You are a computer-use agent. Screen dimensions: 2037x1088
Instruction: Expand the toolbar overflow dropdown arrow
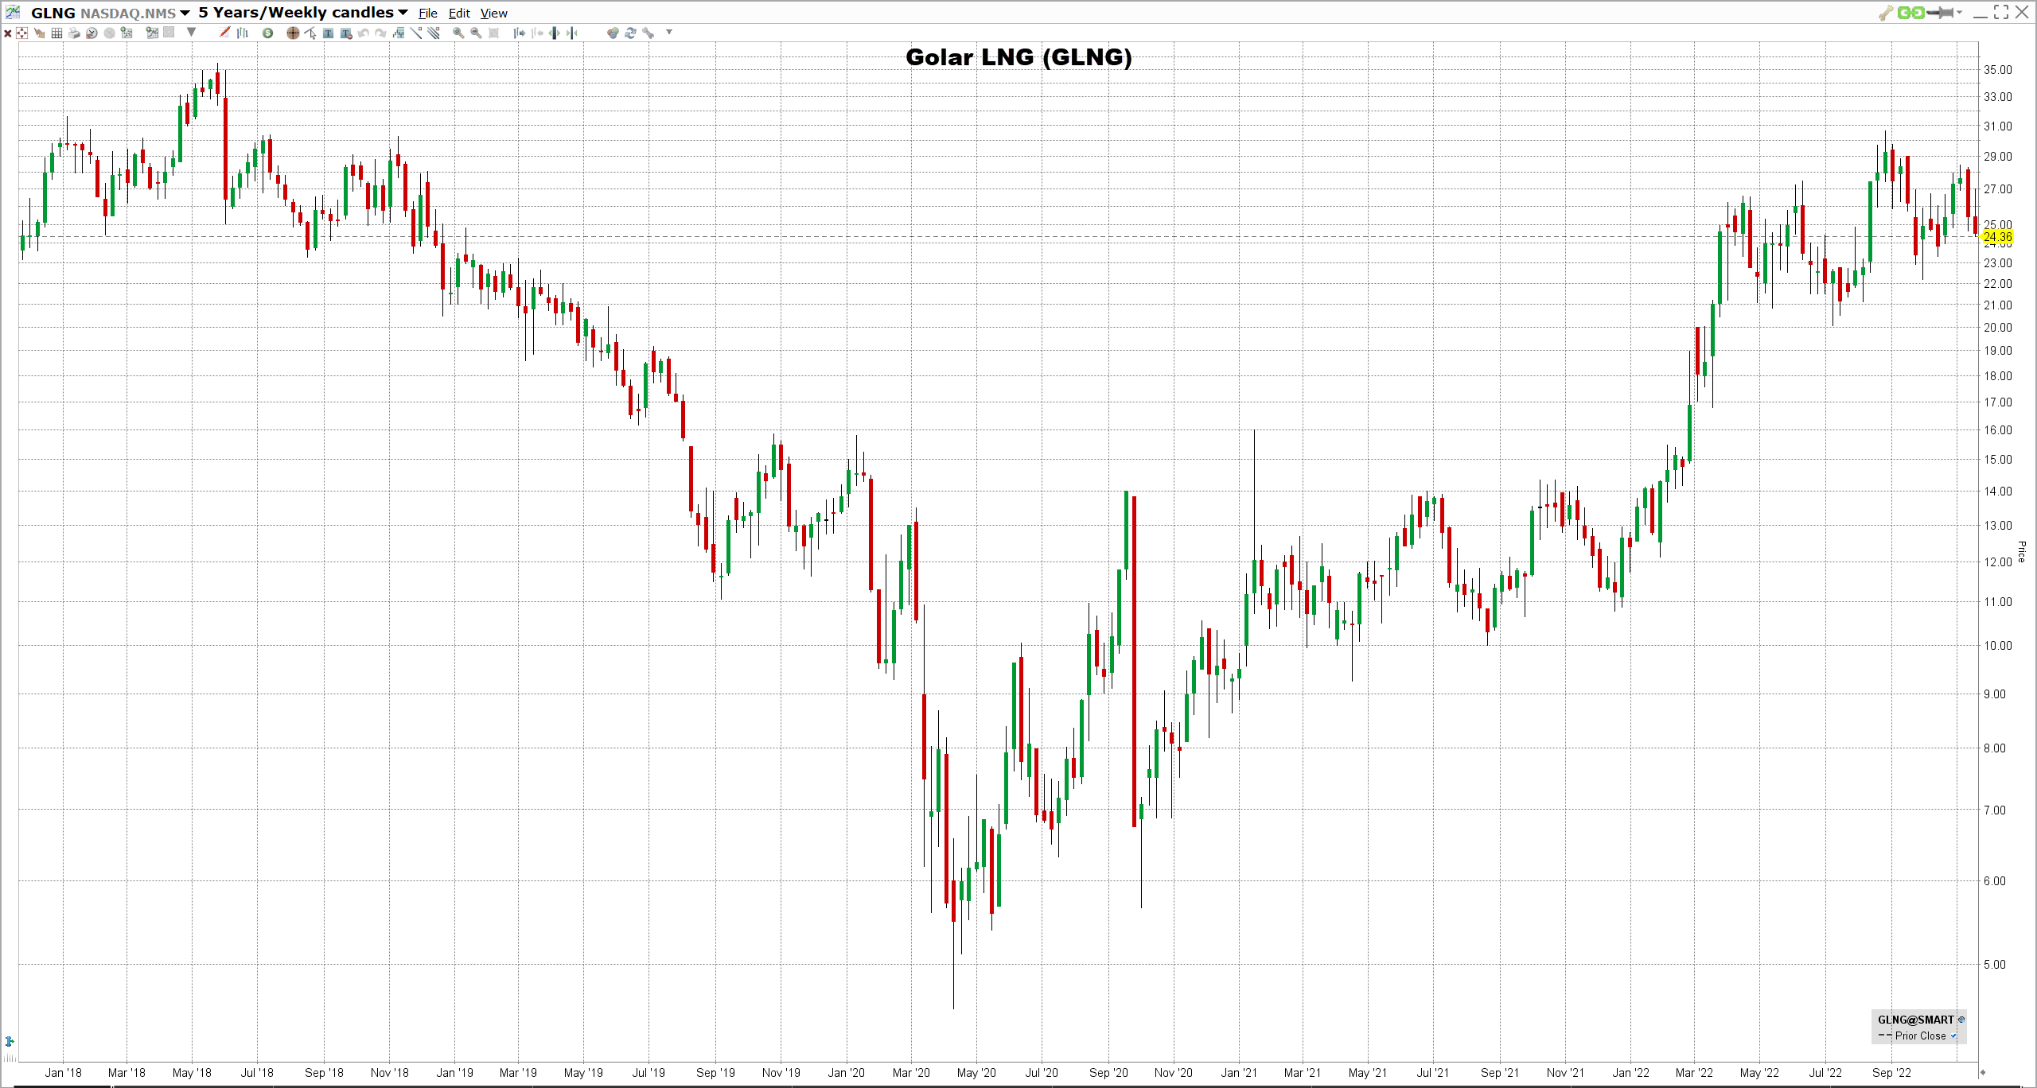point(669,32)
